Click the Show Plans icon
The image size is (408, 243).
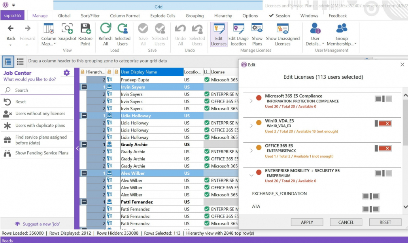click(257, 34)
